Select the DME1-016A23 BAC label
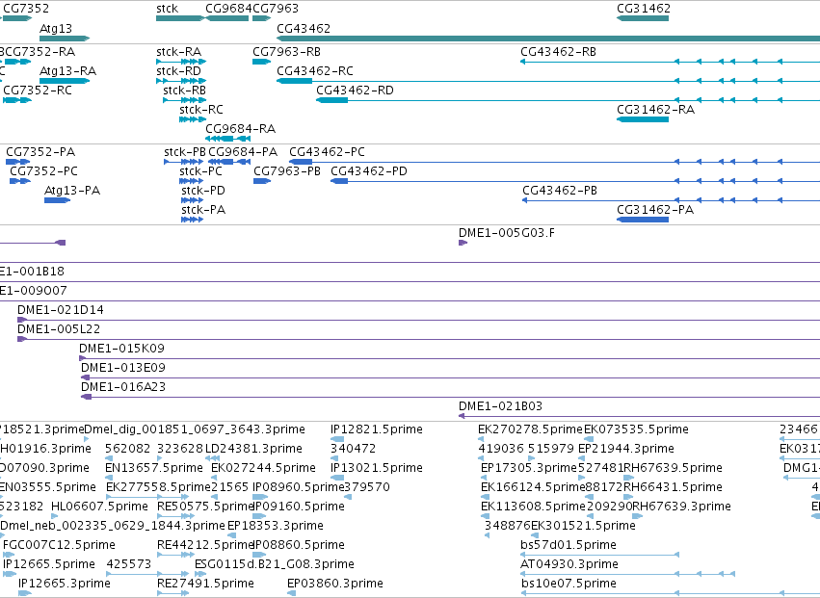Image resolution: width=820 pixels, height=598 pixels. tap(123, 387)
